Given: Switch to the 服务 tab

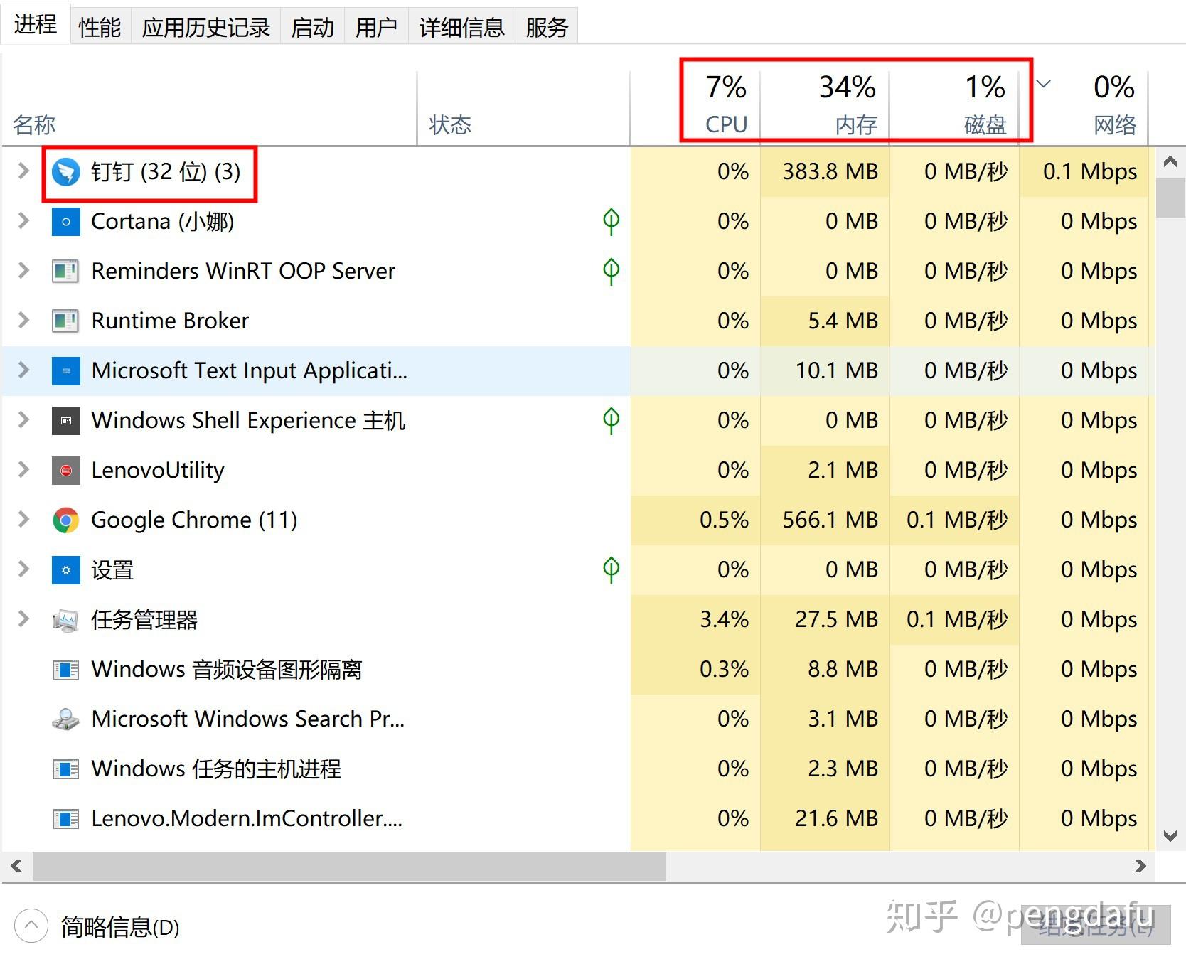Looking at the screenshot, I should pyautogui.click(x=547, y=27).
